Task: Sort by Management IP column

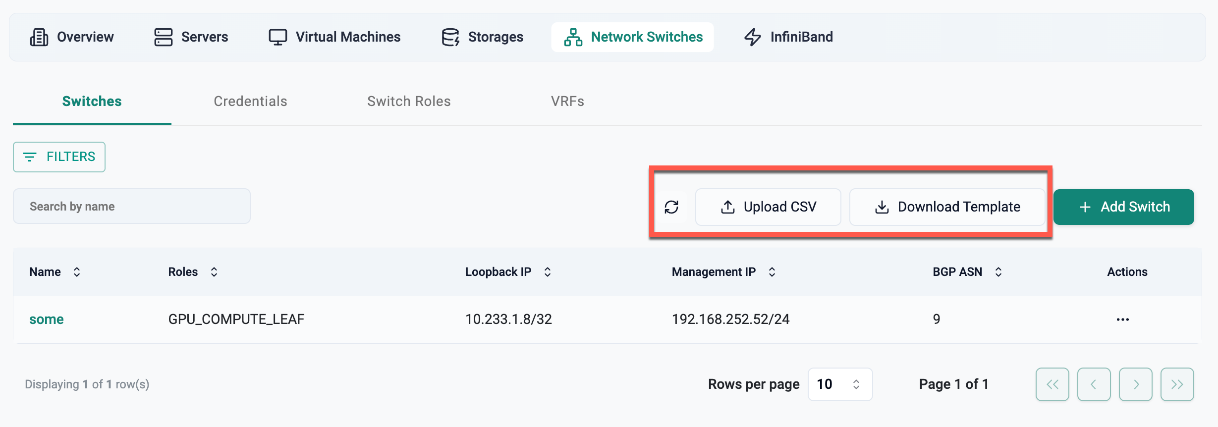Action: pyautogui.click(x=772, y=272)
